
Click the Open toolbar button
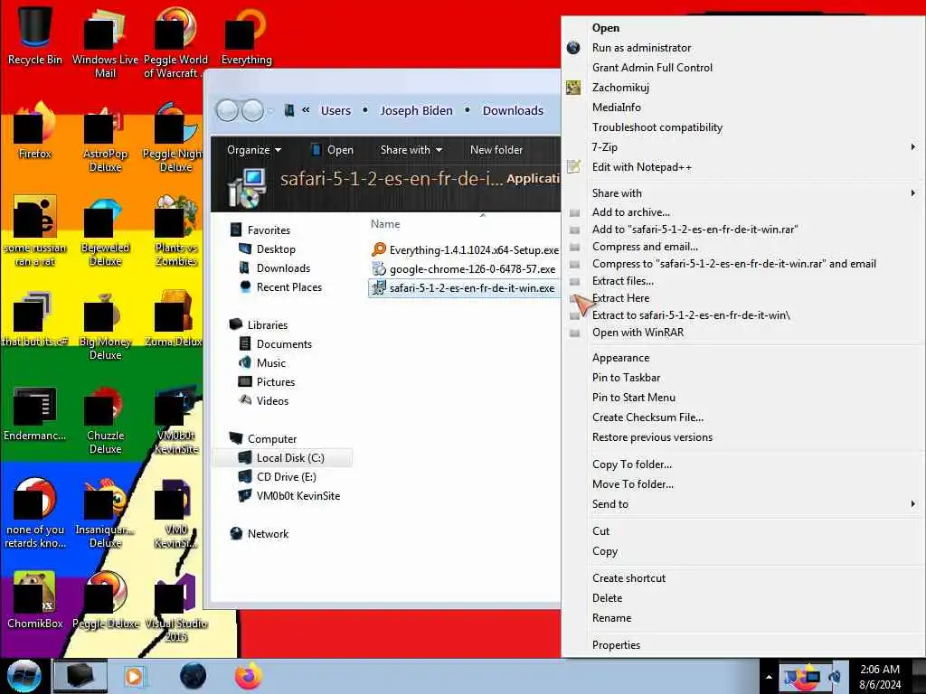coord(333,150)
